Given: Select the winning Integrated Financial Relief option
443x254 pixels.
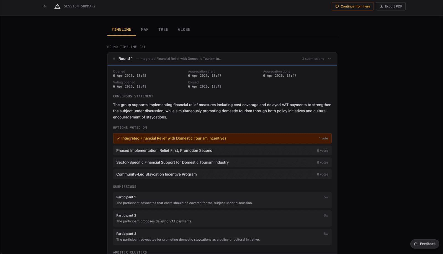Looking at the screenshot, I should click(222, 138).
